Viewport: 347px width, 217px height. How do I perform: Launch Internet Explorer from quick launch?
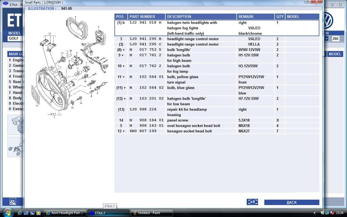coord(20,213)
